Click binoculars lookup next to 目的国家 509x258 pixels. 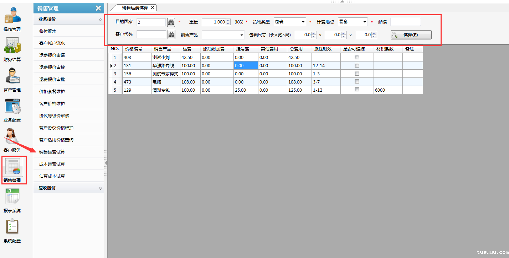pos(171,22)
